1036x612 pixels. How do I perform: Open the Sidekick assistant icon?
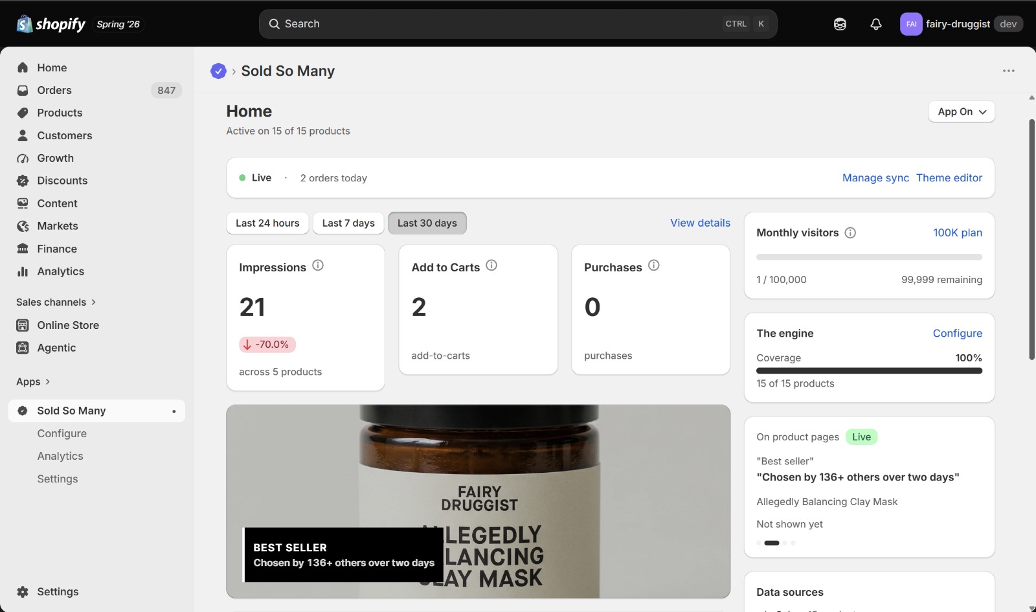(x=840, y=24)
